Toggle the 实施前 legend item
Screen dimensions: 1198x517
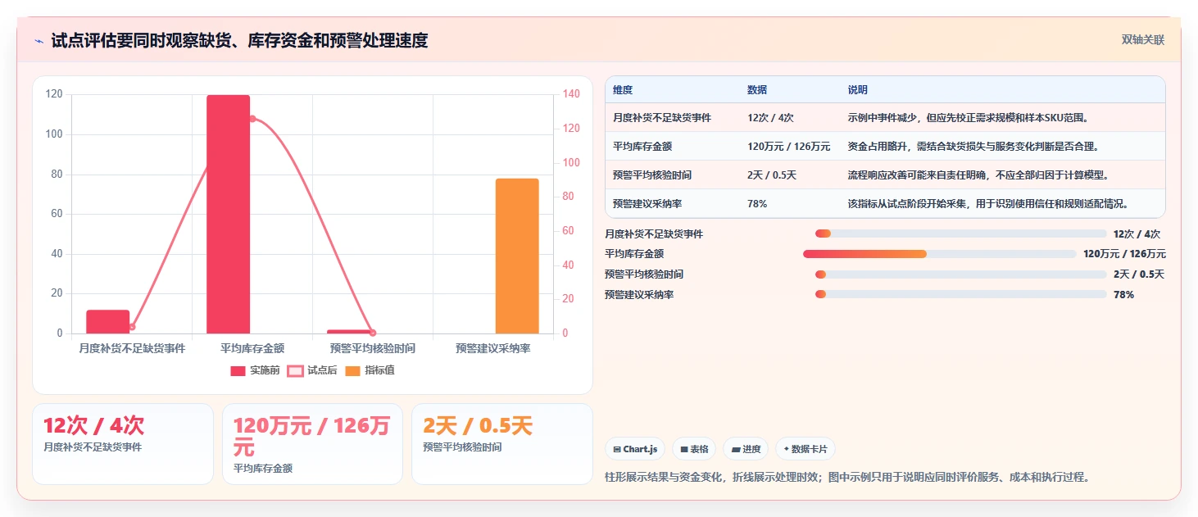click(255, 370)
